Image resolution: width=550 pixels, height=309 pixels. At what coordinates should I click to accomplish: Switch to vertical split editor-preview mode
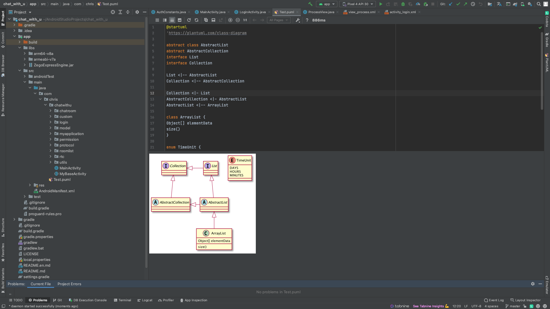(x=164, y=20)
